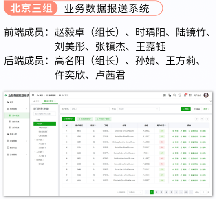Open the notification bell with red badge

click(185, 95)
